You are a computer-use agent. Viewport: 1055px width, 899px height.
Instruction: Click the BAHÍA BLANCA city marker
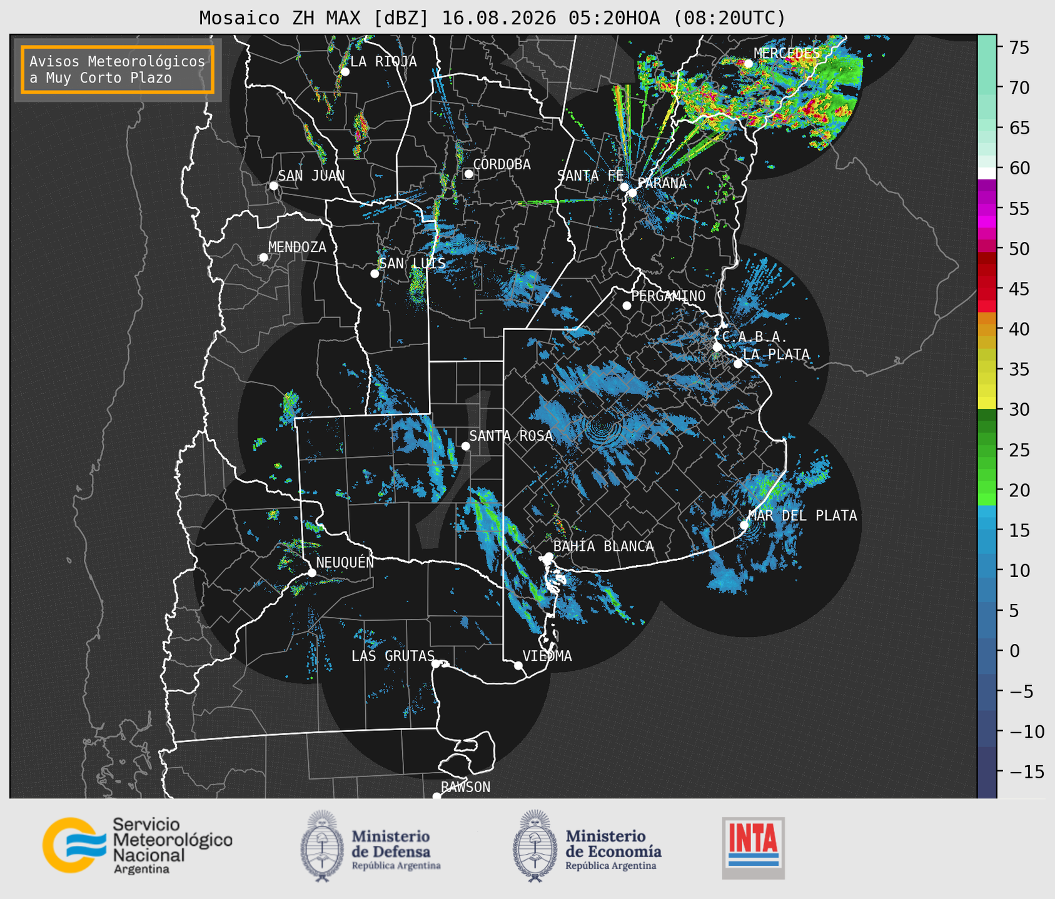[x=548, y=556]
